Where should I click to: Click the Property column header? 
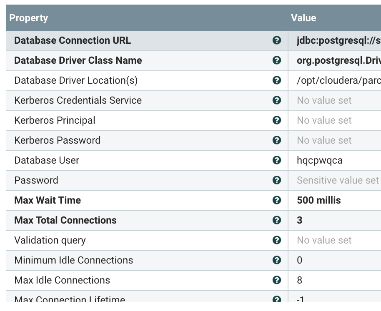tap(29, 18)
